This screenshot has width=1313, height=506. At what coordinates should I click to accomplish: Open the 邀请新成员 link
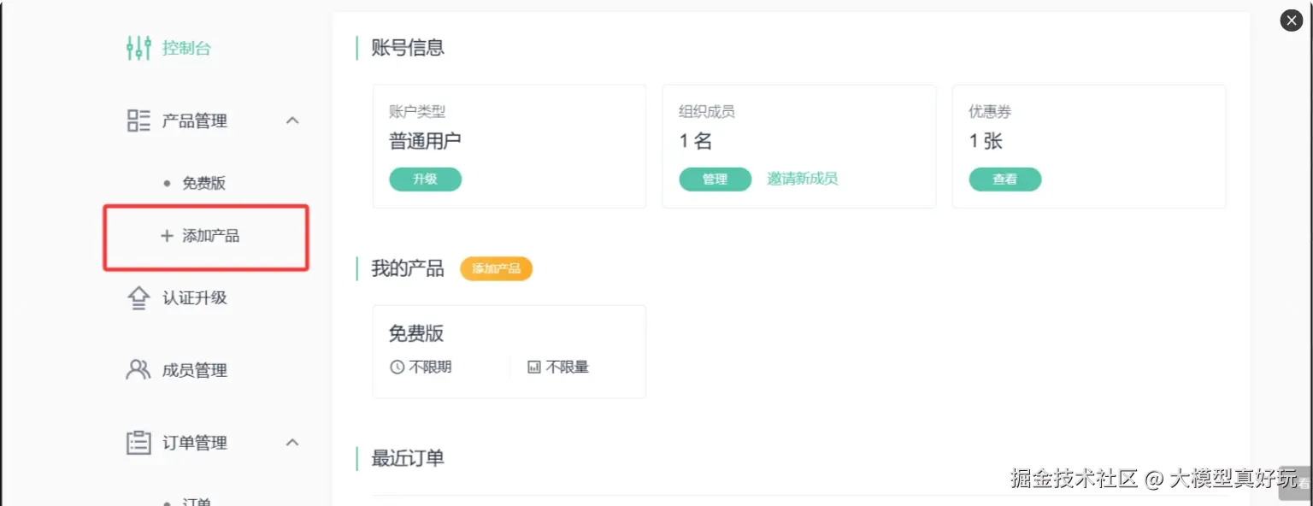pyautogui.click(x=802, y=179)
